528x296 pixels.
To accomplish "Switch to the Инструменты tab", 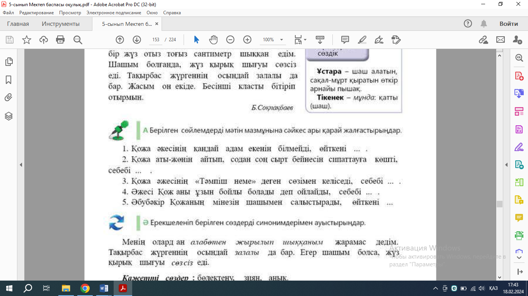I will pos(61,24).
